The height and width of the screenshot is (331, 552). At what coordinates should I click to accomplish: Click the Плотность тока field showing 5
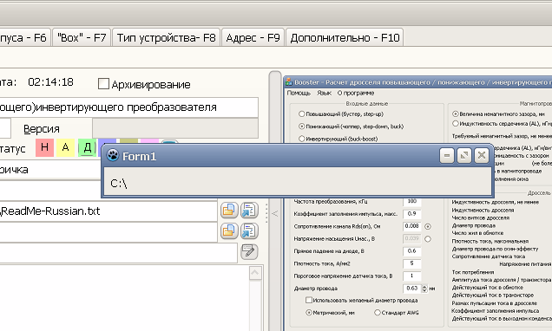point(412,263)
